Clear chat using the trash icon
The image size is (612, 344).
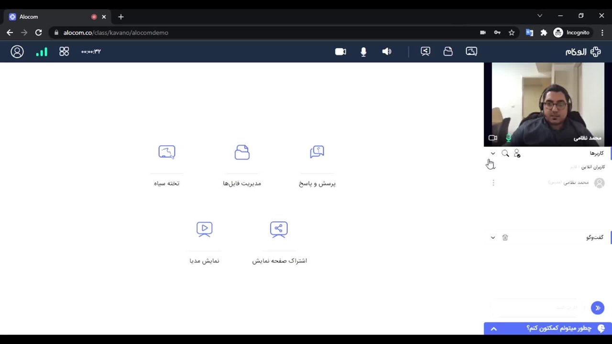(x=505, y=237)
